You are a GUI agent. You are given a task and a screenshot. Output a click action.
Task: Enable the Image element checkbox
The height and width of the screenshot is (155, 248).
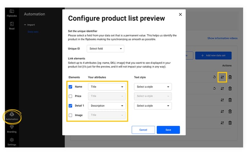tap(70, 115)
